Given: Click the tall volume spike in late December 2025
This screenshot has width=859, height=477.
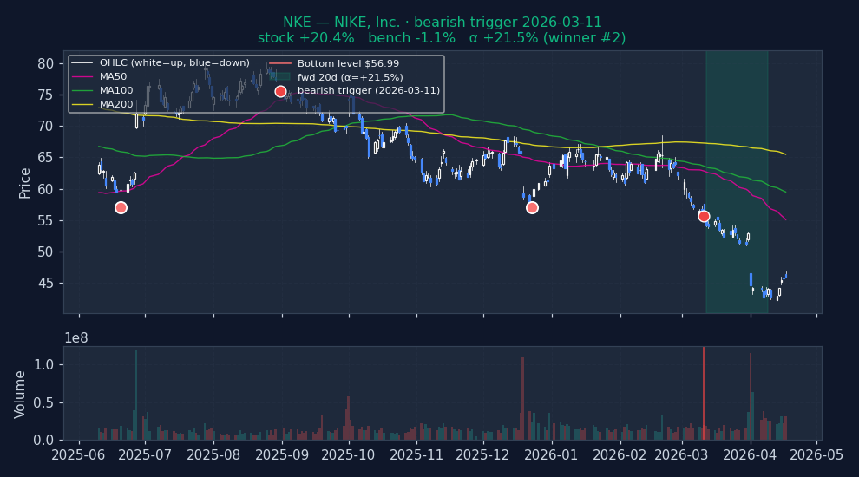Looking at the screenshot, I should click(x=522, y=399).
